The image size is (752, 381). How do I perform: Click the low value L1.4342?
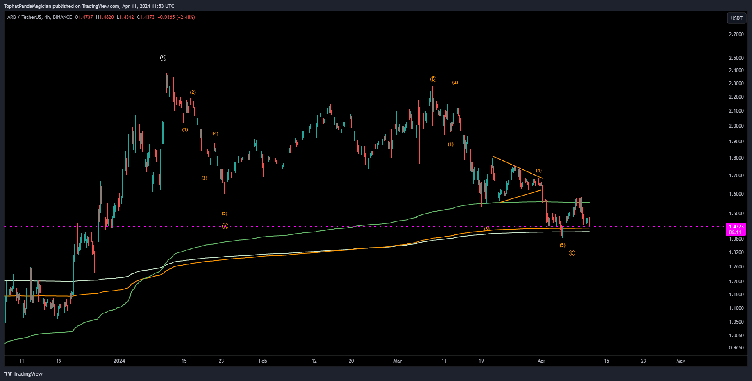pyautogui.click(x=125, y=17)
